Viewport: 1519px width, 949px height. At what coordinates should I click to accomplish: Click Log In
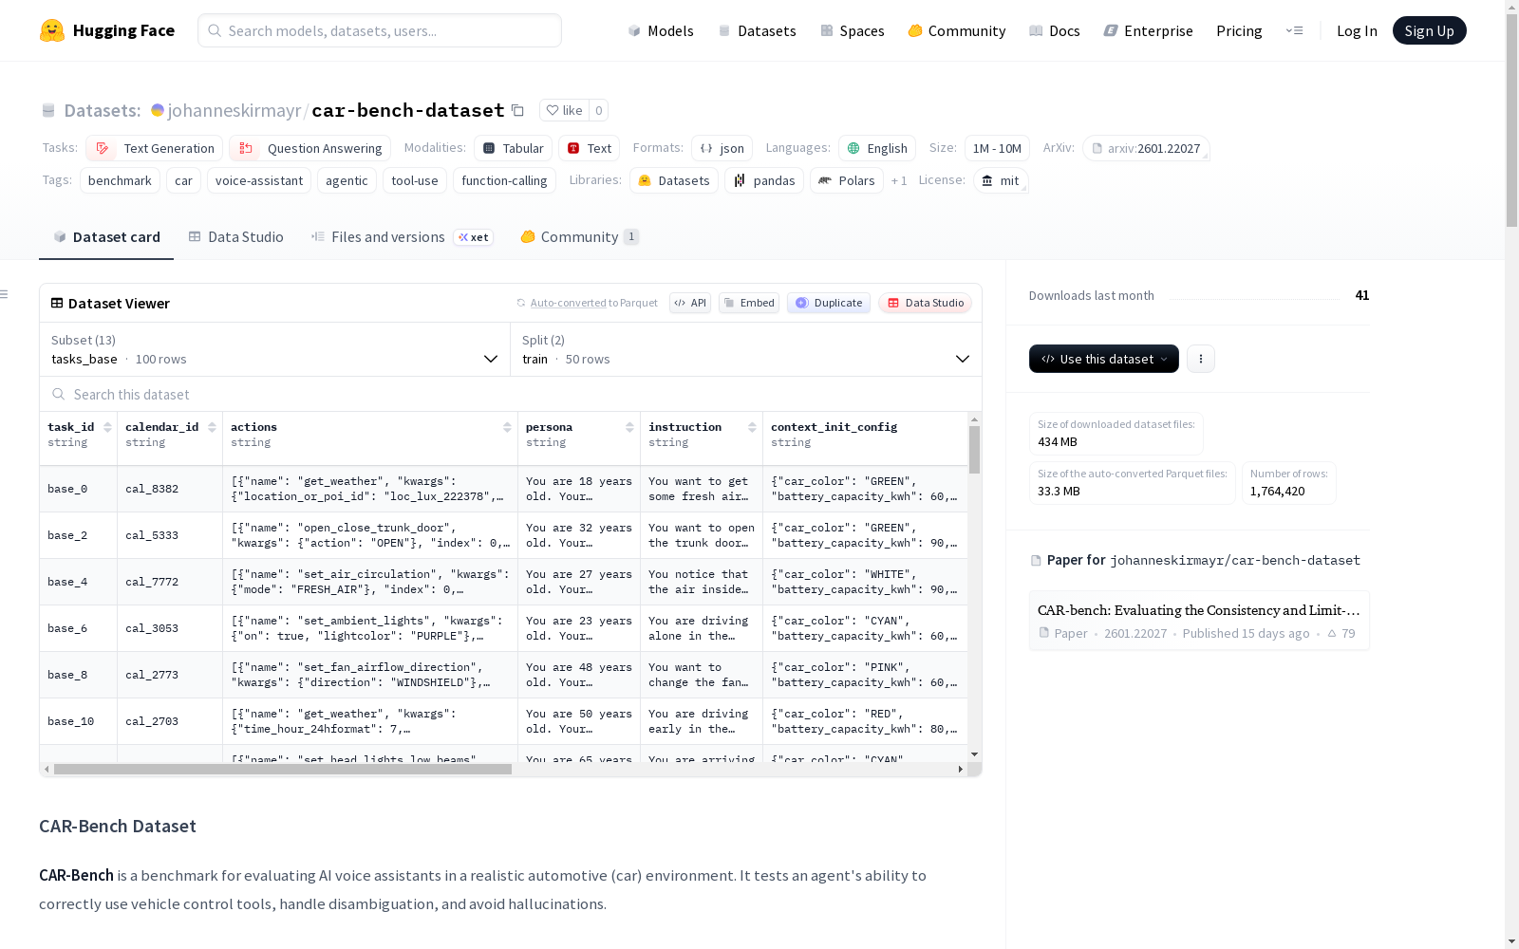(1357, 30)
